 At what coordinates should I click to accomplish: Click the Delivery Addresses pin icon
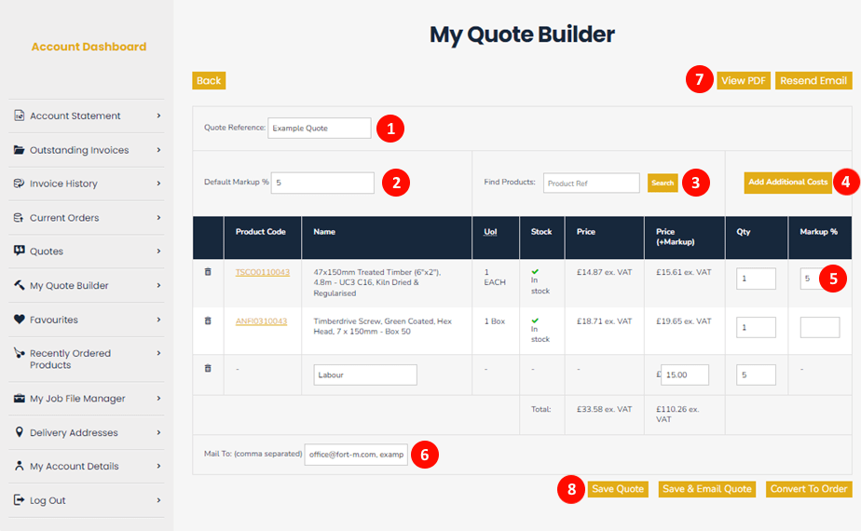coord(20,432)
